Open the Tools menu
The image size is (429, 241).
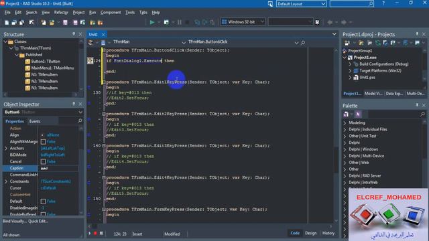pos(130,13)
